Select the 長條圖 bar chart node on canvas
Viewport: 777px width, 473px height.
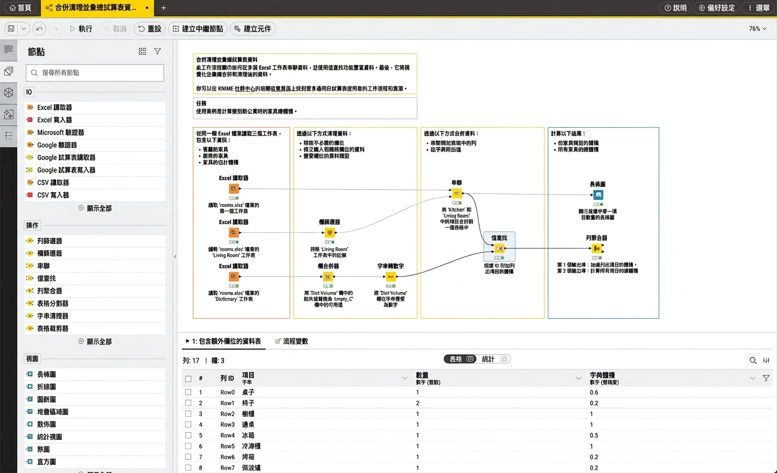(598, 195)
